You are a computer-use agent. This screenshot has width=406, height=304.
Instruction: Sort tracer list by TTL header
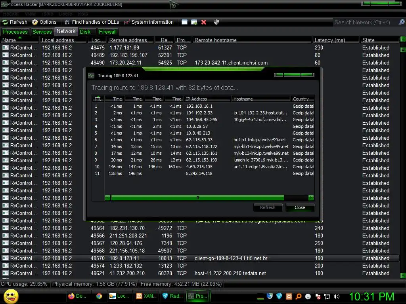pos(98,99)
